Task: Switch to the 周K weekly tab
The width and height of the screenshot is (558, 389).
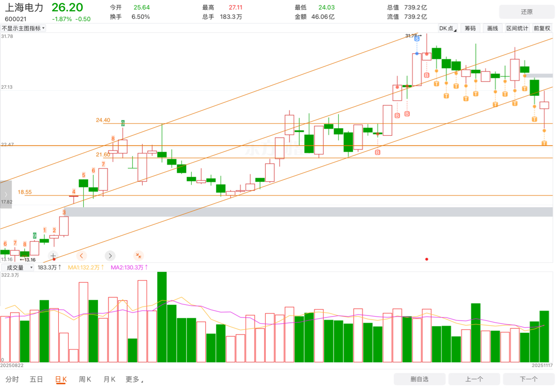Action: tap(85, 379)
